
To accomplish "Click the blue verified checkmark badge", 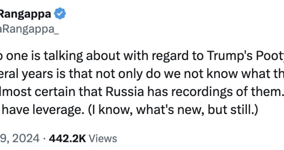I will click(x=60, y=14).
